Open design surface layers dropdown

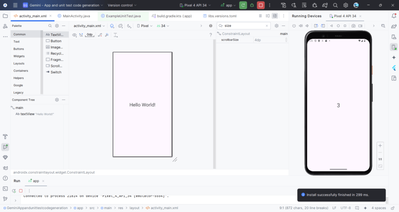pyautogui.click(x=112, y=26)
